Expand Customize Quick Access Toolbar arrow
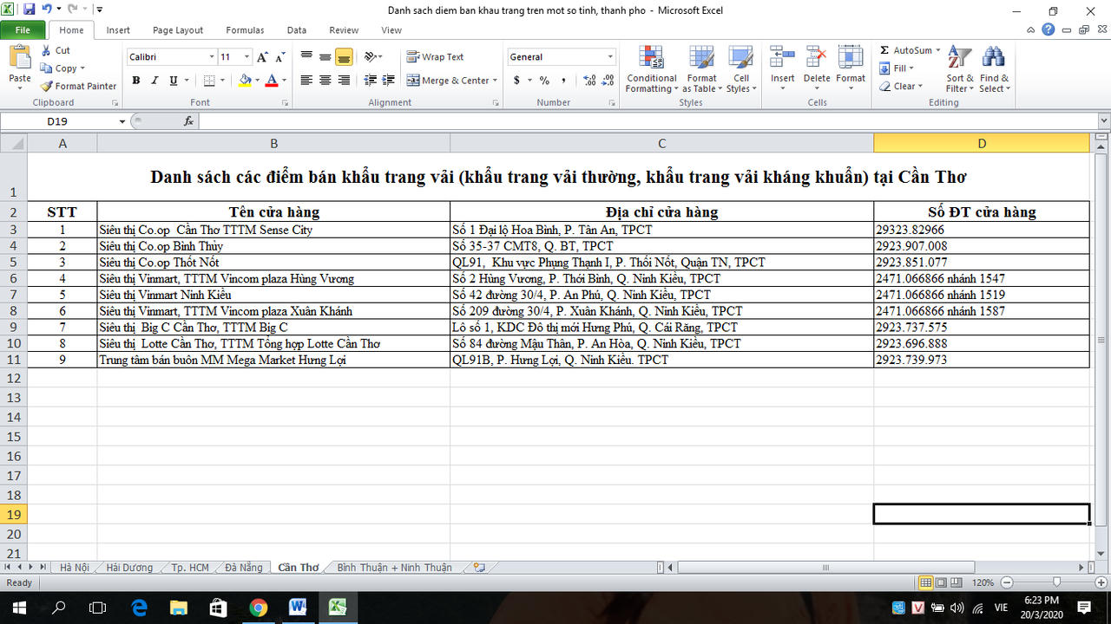The width and height of the screenshot is (1111, 624). 100,10
